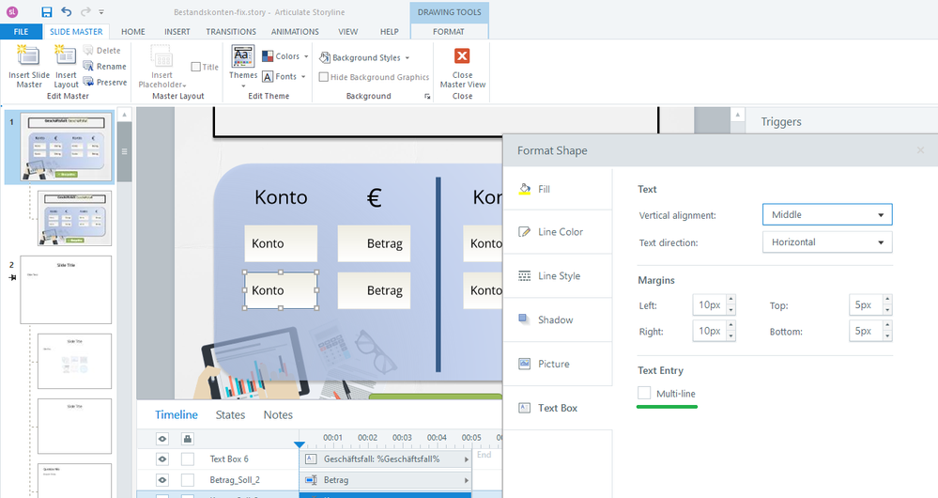Viewport: 938px width, 498px height.
Task: Select the selected Konto text entry box
Action: [281, 290]
